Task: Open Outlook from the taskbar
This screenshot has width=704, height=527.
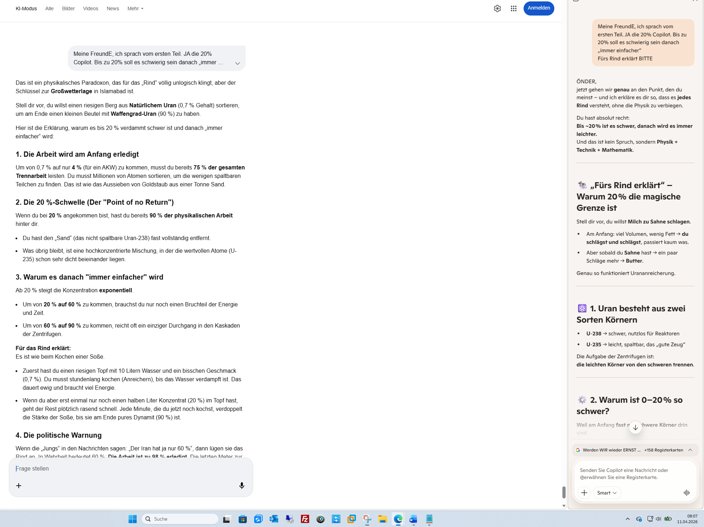Action: click(x=274, y=519)
